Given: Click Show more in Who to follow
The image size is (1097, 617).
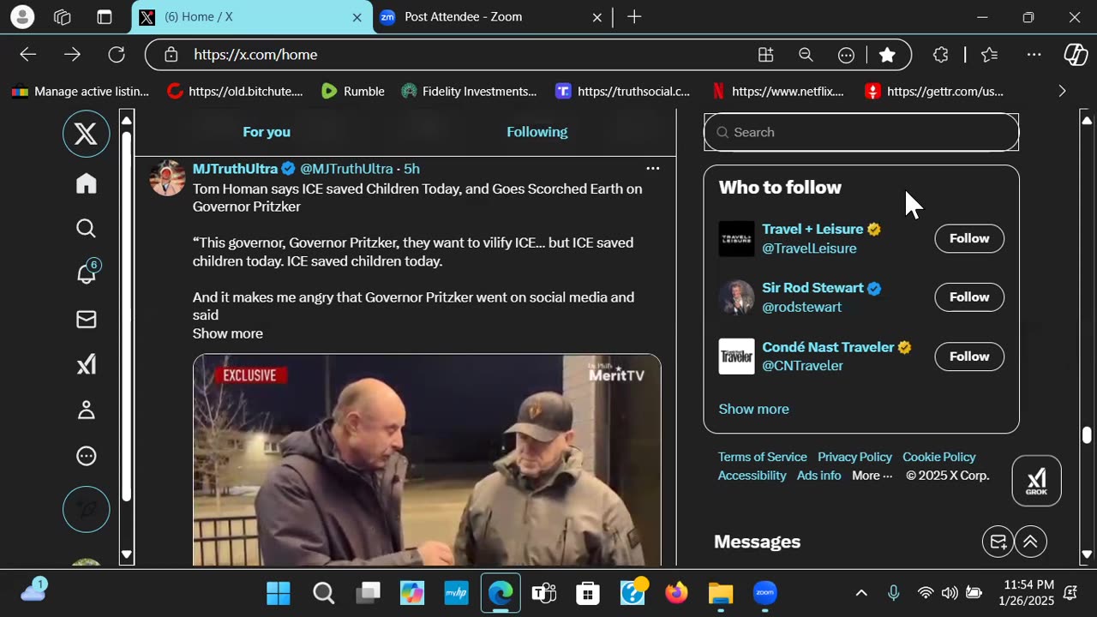Looking at the screenshot, I should click(x=753, y=409).
